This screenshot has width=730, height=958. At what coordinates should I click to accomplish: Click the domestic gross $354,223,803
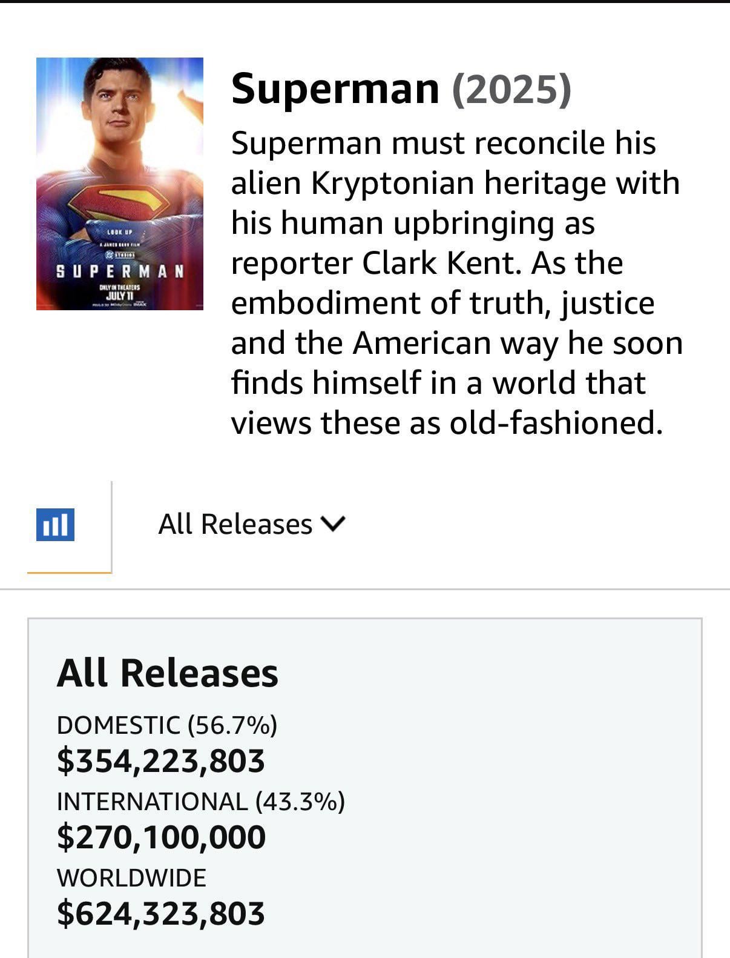pos(161,760)
